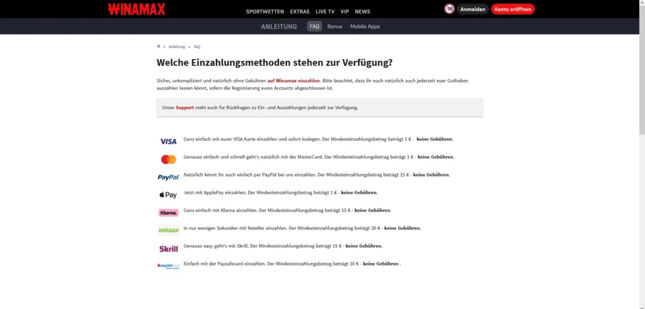Click the Klarna logo
The image size is (645, 309).
169,213
